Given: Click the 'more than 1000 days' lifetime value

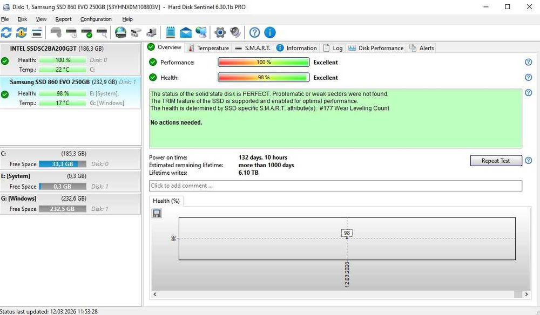Looking at the screenshot, I should 266,165.
